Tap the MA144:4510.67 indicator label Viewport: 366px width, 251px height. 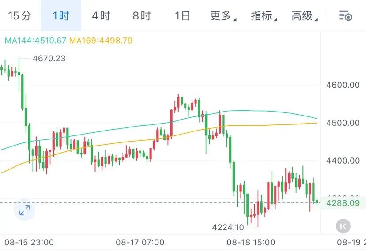(x=35, y=41)
